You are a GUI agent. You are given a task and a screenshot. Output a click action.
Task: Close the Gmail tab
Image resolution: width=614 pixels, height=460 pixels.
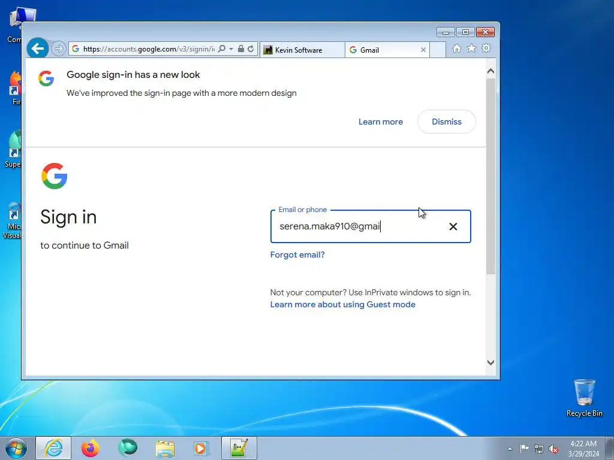(423, 50)
